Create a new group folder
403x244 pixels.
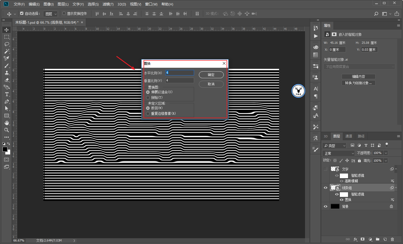[x=378, y=239]
